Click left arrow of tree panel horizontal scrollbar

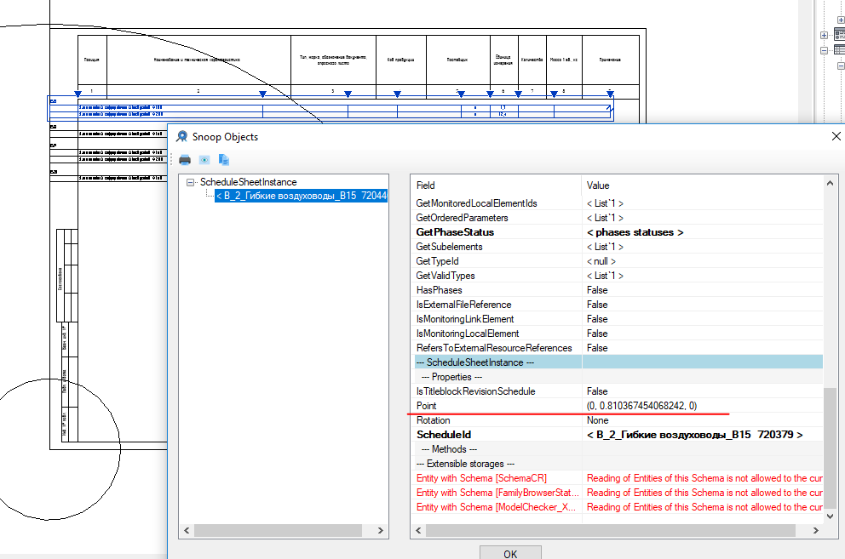187,530
